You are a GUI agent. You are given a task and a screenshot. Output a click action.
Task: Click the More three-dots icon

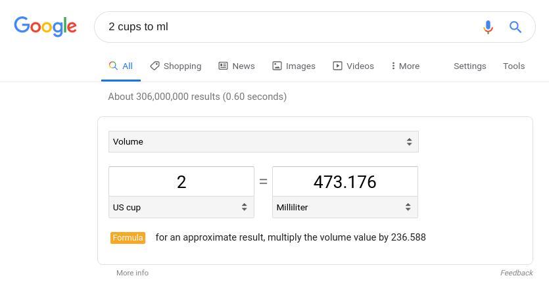pyautogui.click(x=393, y=66)
